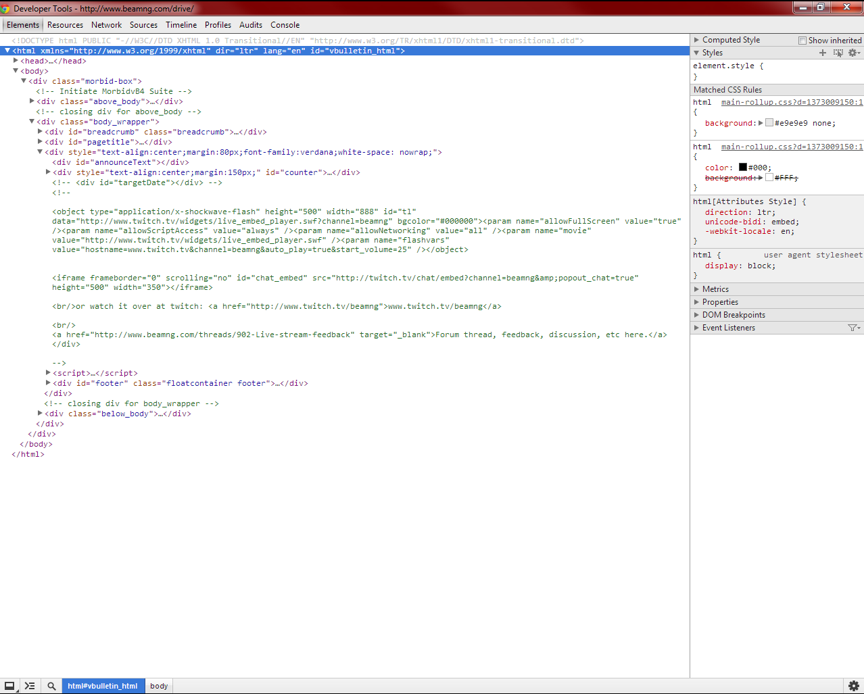864x694 pixels.
Task: Expand the pagetitle div node
Action: pos(40,142)
